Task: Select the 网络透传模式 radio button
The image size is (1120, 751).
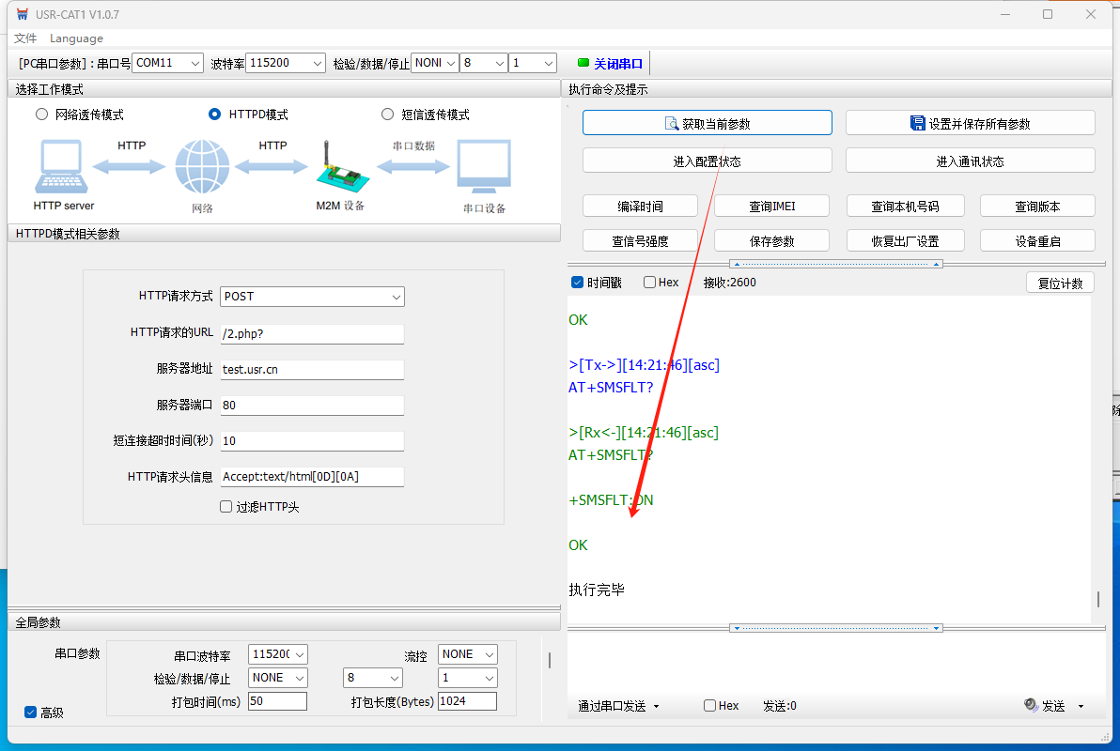Action: (x=41, y=115)
